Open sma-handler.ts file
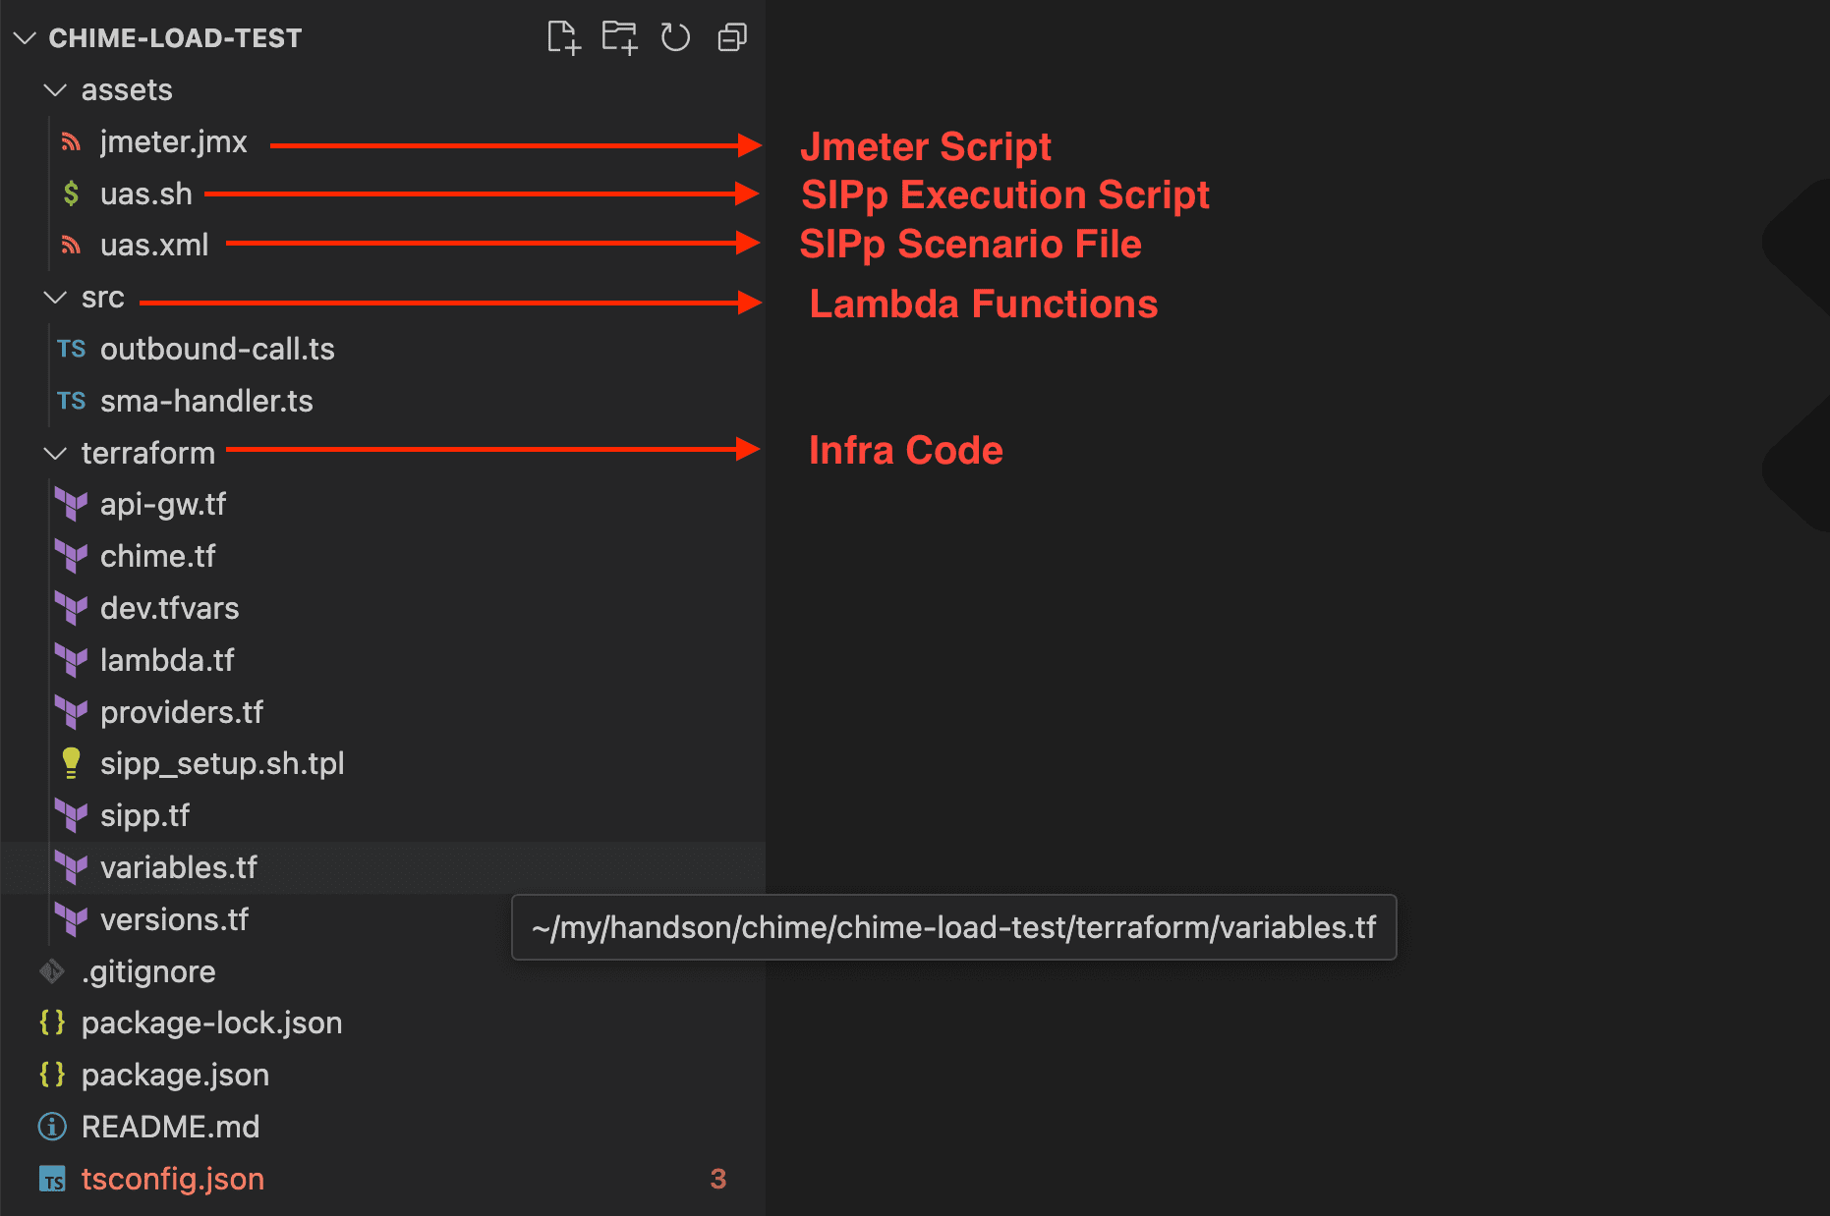Image resolution: width=1830 pixels, height=1216 pixels. click(x=206, y=402)
